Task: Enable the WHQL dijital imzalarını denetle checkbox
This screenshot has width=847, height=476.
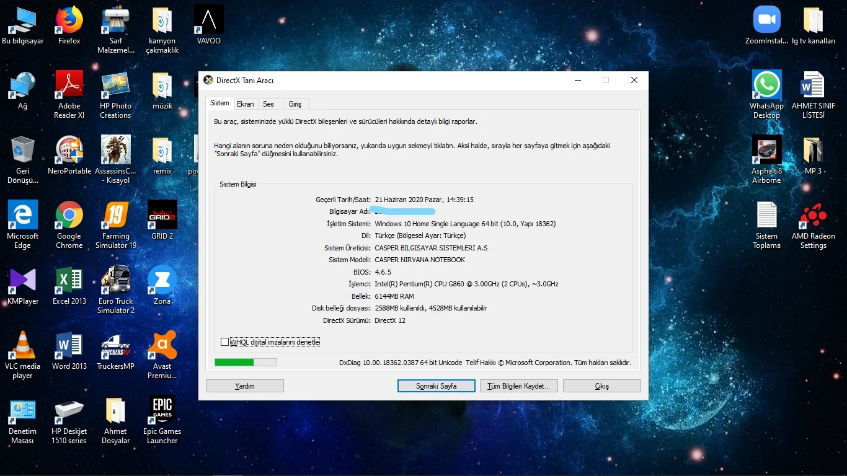Action: [224, 342]
